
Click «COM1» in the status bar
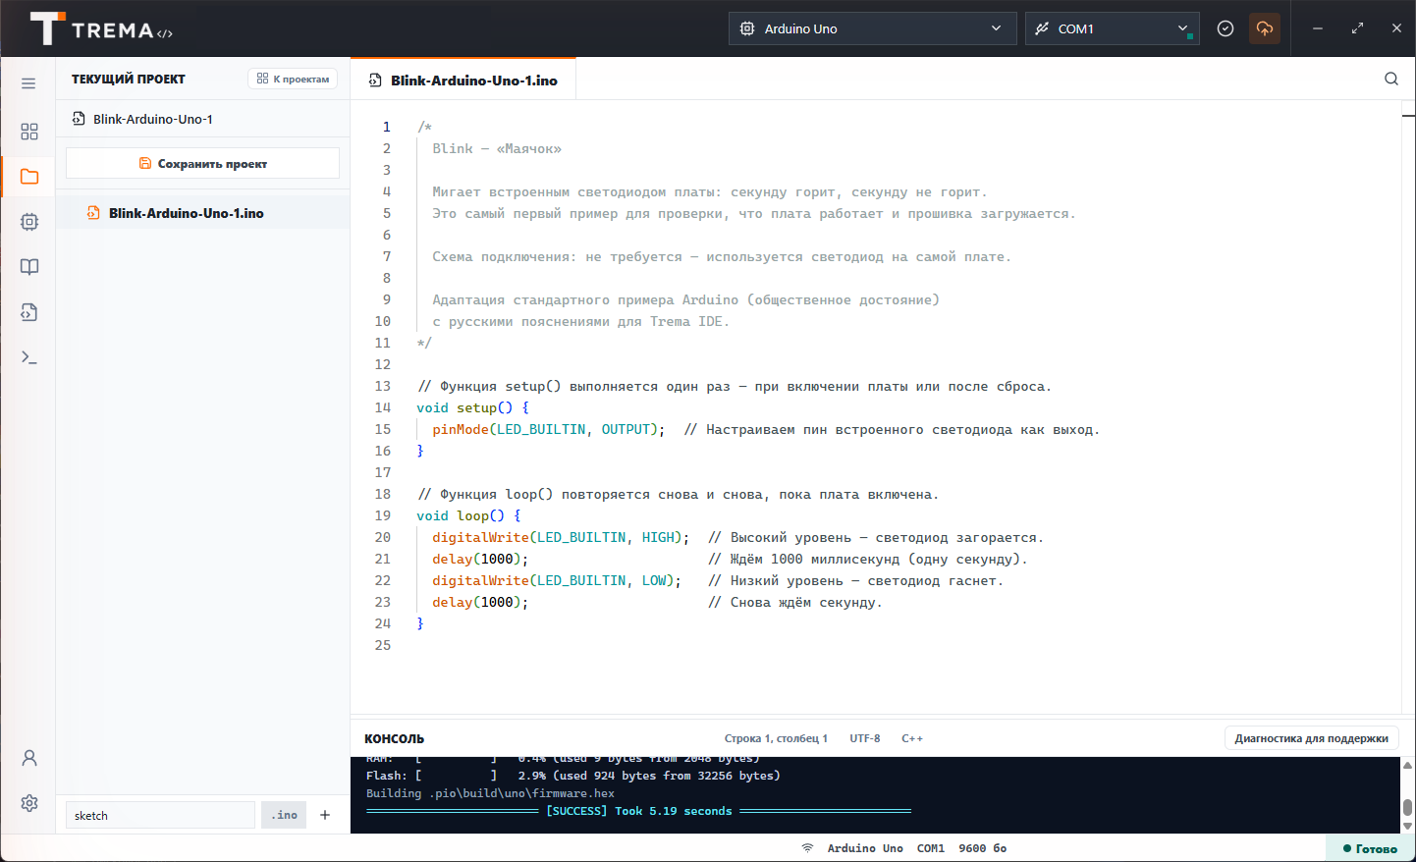(930, 848)
